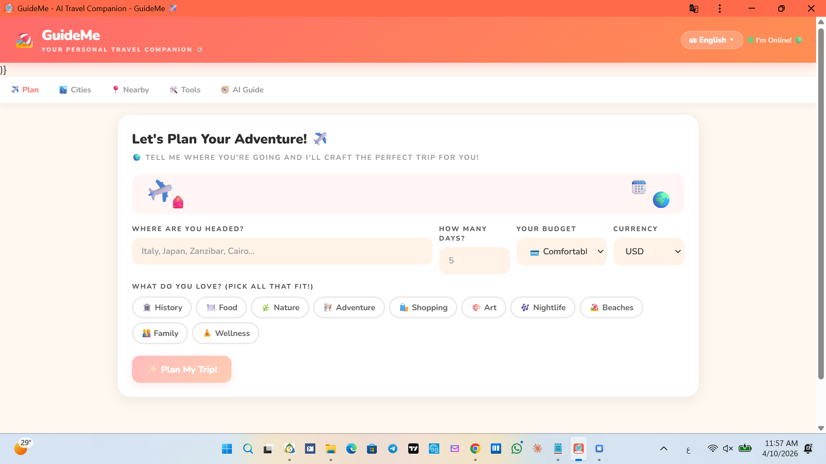This screenshot has height=464, width=826.
Task: Click the Nearby pin icon
Action: (115, 89)
